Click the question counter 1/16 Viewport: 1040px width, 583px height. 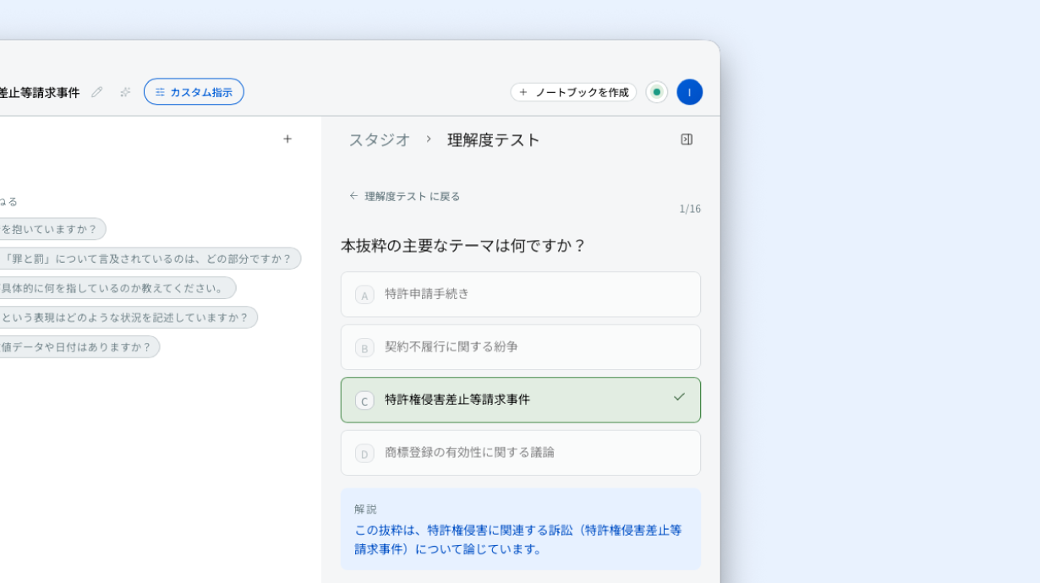coord(690,210)
